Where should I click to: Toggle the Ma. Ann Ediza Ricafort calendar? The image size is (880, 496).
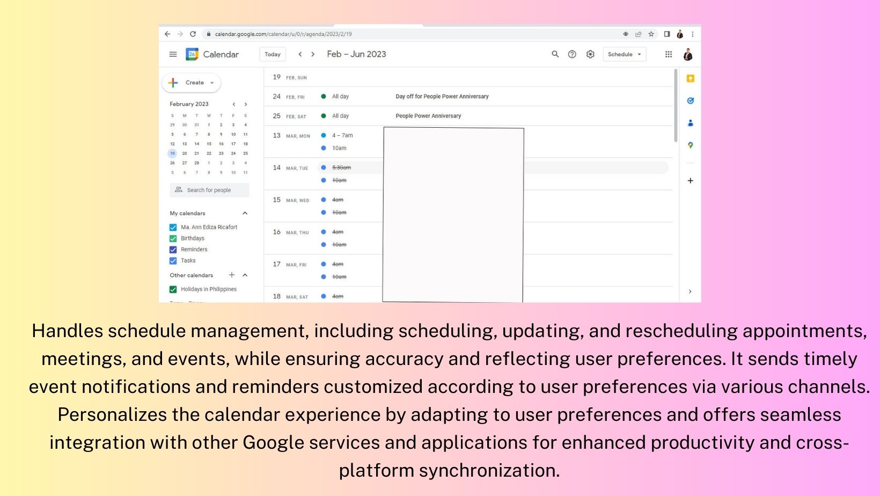tap(173, 227)
